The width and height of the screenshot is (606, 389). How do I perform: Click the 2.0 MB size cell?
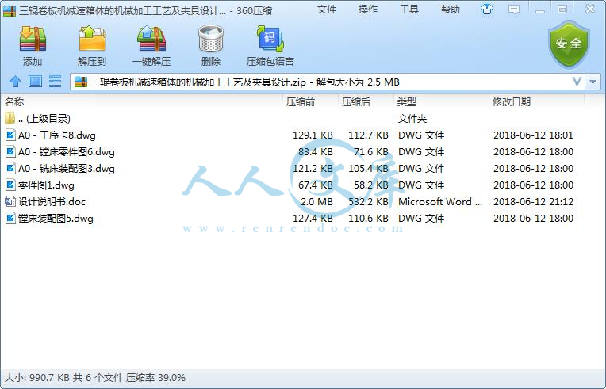pos(316,201)
